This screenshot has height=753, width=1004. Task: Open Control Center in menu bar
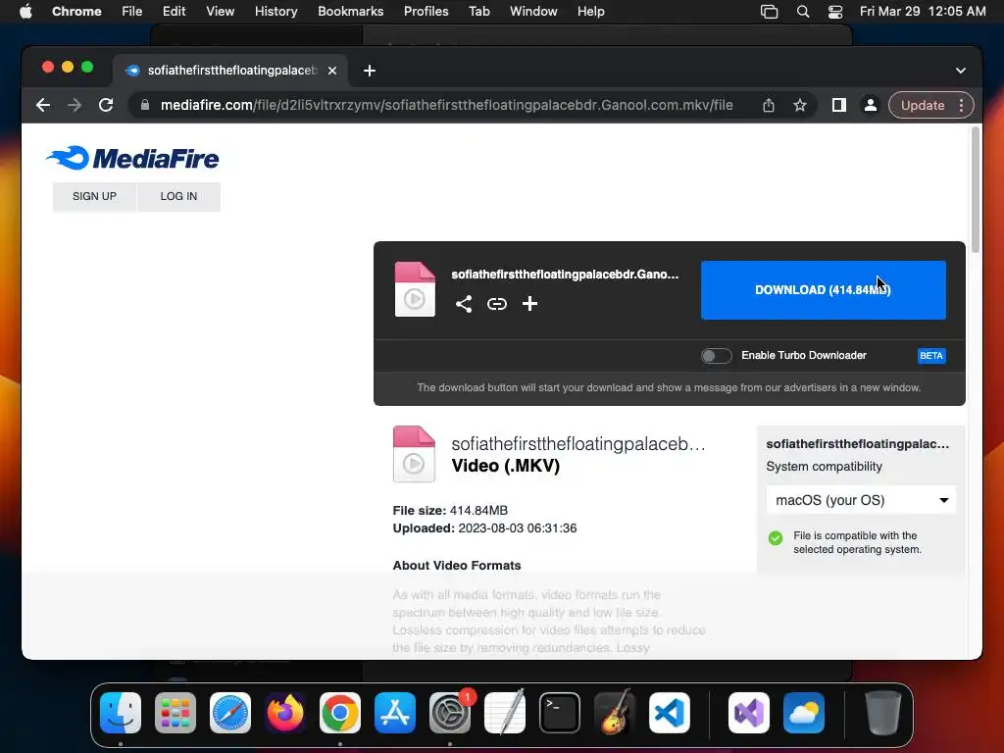pos(835,12)
